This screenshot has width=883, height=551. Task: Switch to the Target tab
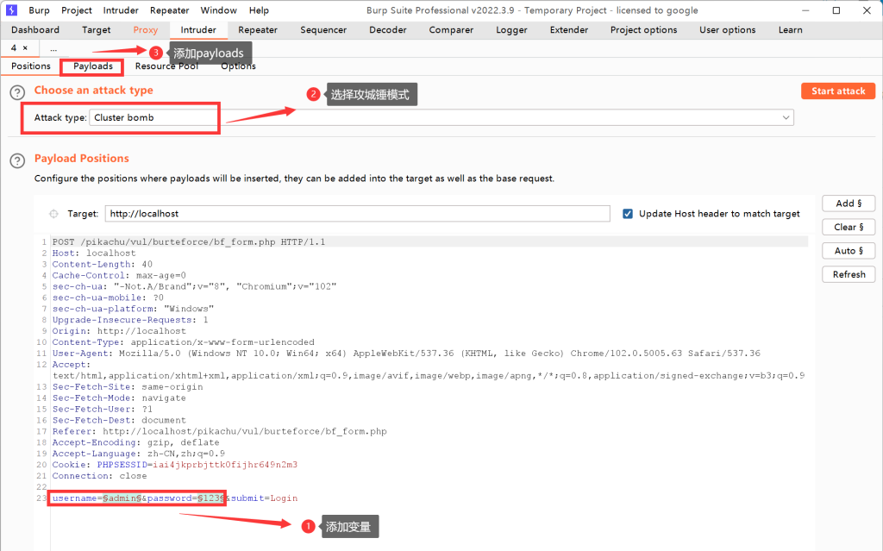97,30
